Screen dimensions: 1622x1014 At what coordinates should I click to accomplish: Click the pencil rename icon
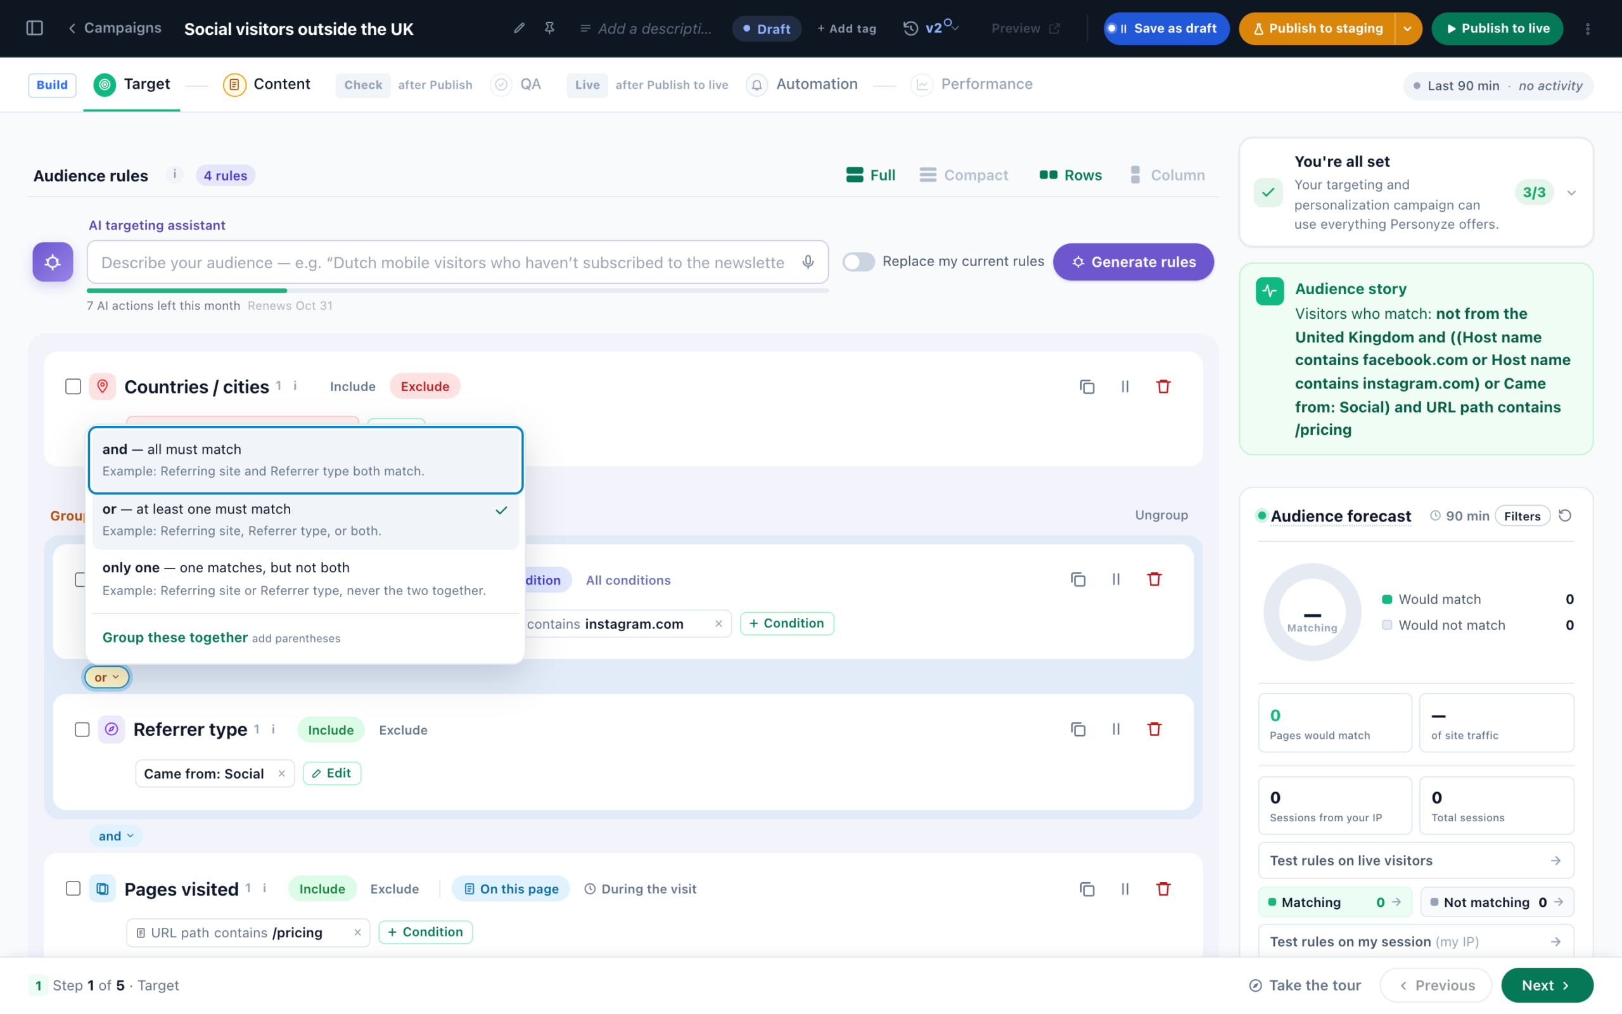tap(519, 28)
